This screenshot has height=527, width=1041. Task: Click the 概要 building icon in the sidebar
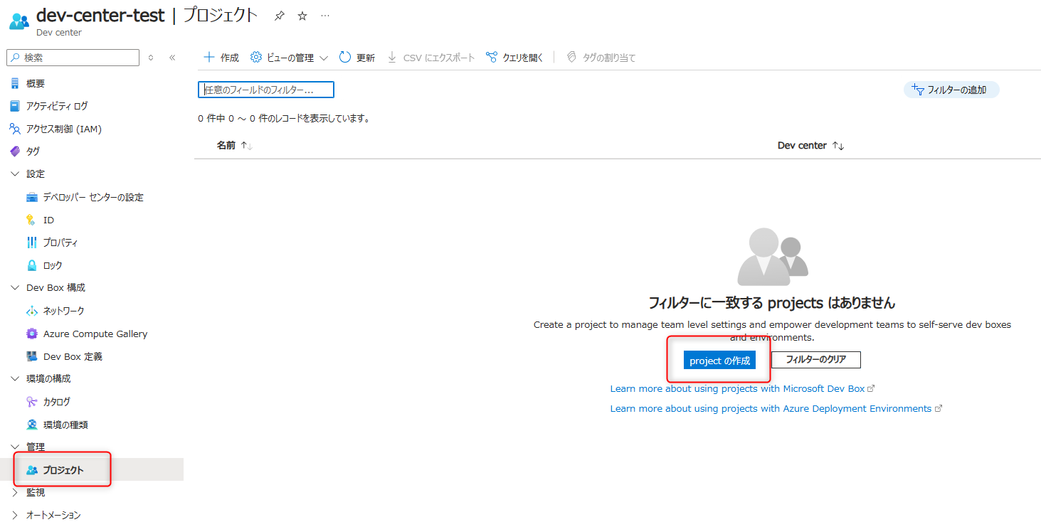point(15,83)
